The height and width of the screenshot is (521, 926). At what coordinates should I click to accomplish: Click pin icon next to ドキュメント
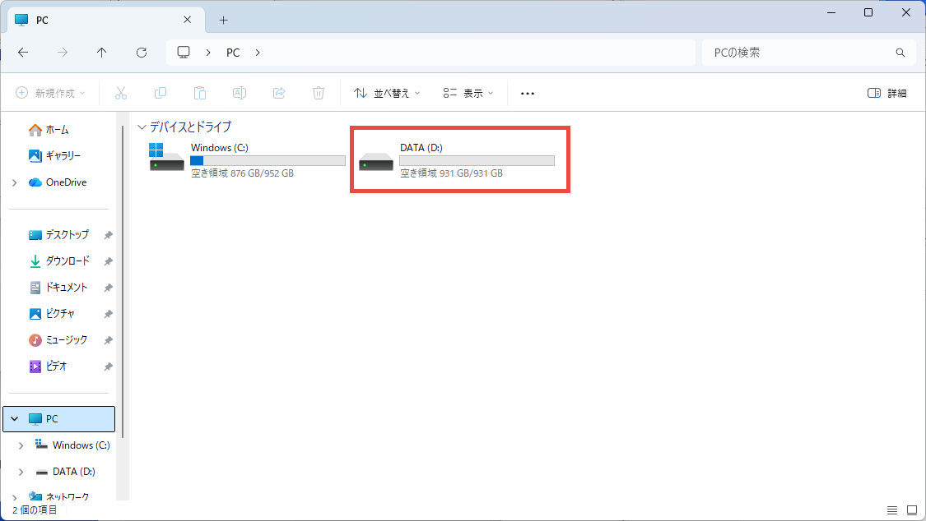pyautogui.click(x=108, y=288)
